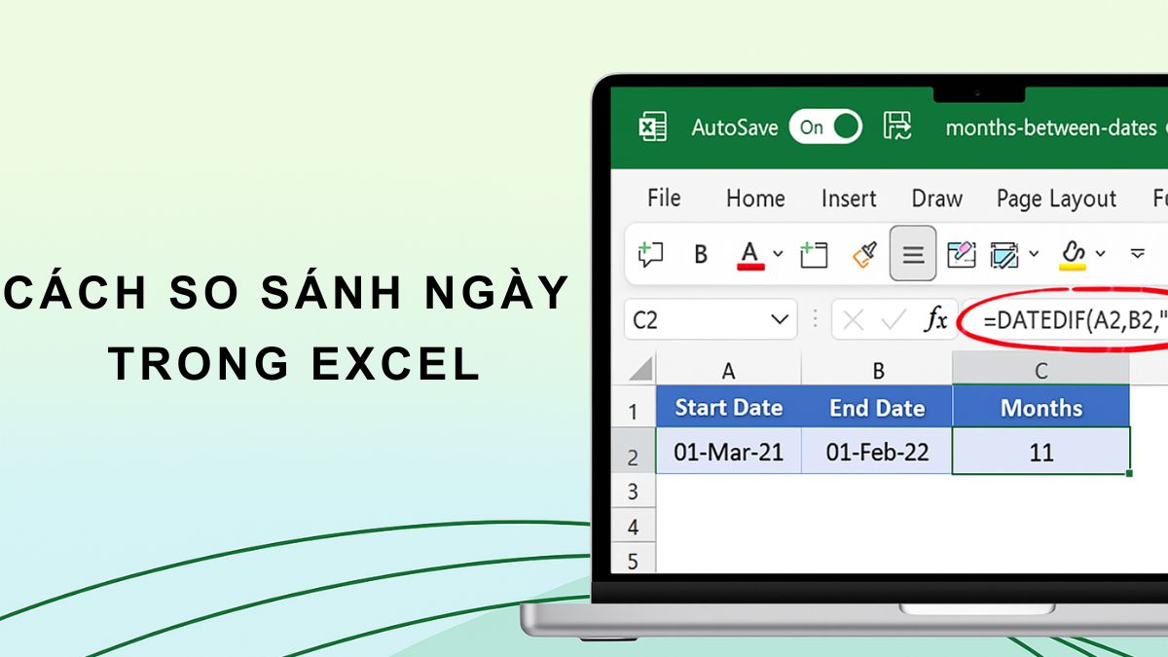
Task: Expand the Name Box dropdown
Action: coord(779,320)
